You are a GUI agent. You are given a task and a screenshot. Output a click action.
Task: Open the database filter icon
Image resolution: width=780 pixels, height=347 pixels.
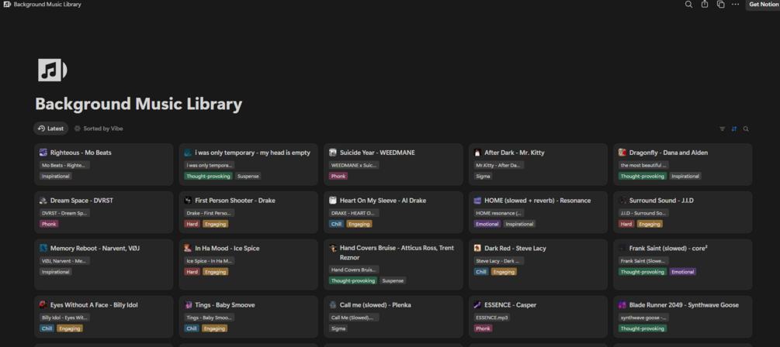pyautogui.click(x=723, y=129)
